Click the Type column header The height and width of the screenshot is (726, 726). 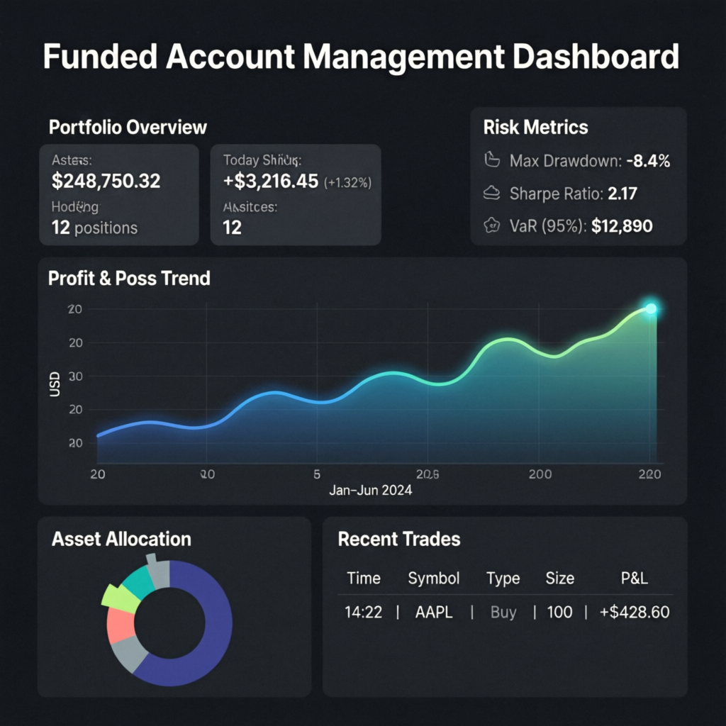(503, 579)
